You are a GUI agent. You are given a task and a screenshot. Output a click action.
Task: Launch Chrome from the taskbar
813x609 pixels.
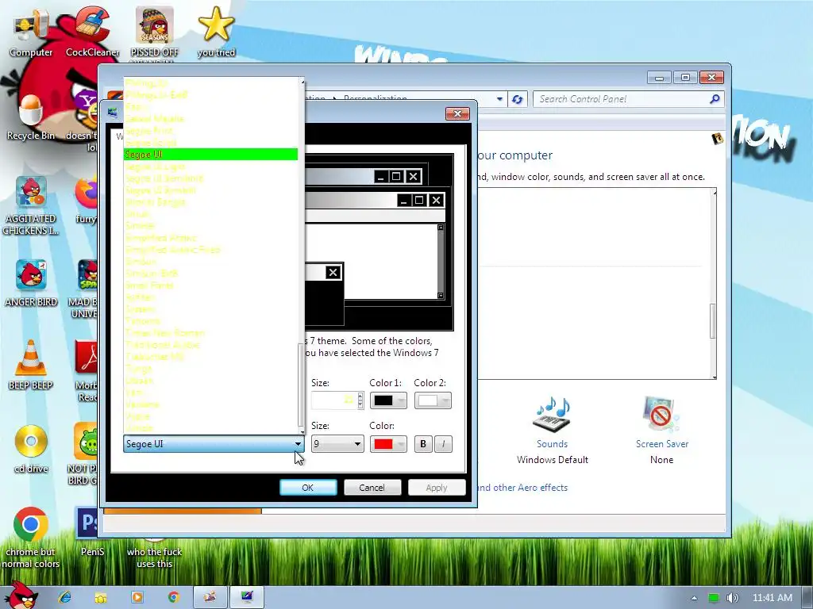(174, 597)
